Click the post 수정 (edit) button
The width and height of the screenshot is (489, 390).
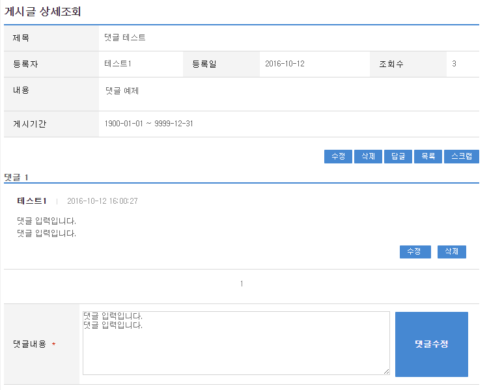338,156
